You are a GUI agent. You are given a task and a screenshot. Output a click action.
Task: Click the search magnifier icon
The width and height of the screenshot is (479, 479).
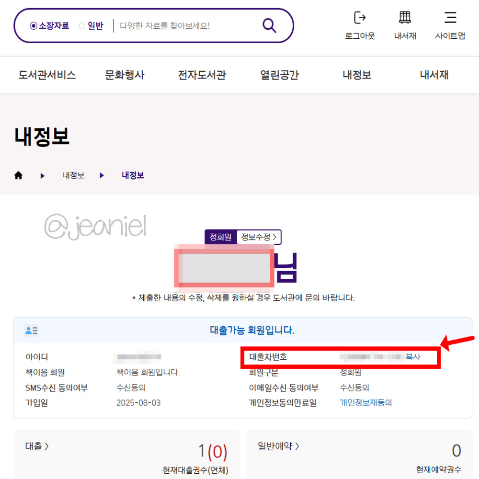269,25
